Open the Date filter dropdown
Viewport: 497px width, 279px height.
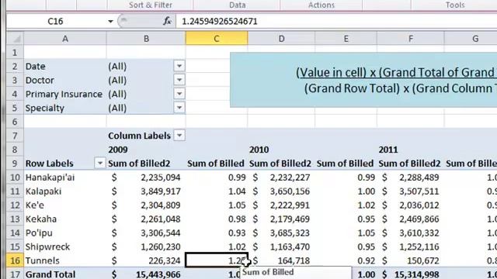(x=179, y=66)
